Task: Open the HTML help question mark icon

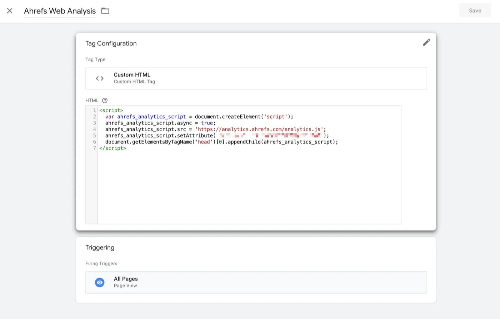Action: point(105,101)
